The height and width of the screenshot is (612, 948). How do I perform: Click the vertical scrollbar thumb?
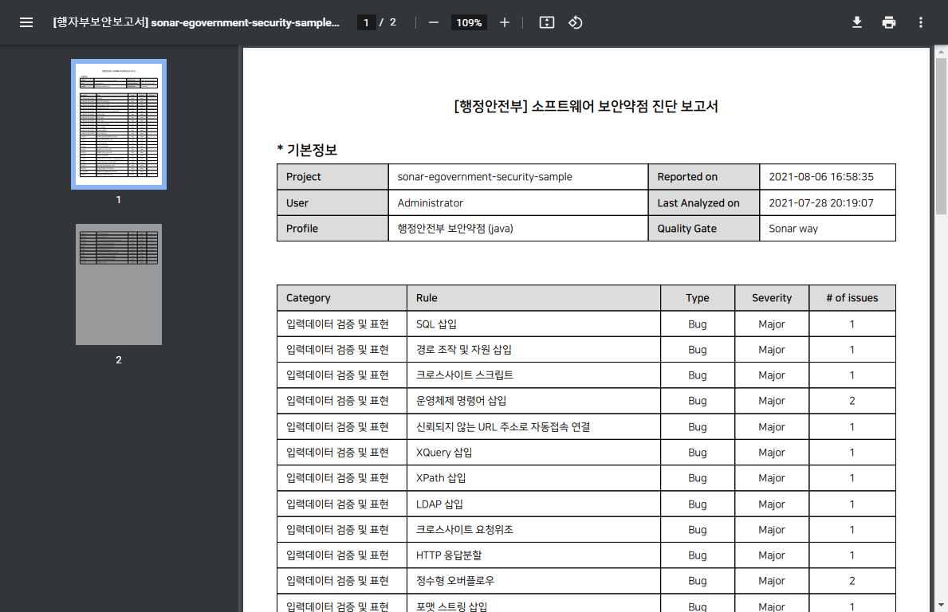point(942,136)
